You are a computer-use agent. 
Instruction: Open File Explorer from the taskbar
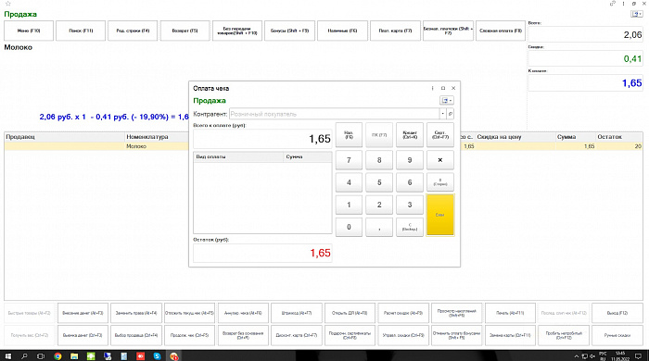[x=74, y=355]
